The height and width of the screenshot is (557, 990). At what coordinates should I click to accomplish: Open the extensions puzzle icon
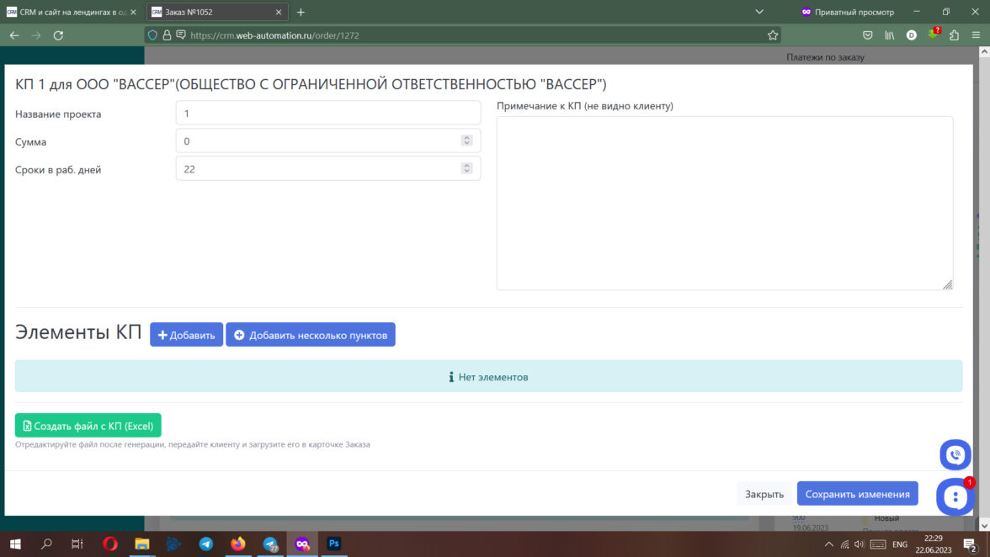tap(954, 35)
